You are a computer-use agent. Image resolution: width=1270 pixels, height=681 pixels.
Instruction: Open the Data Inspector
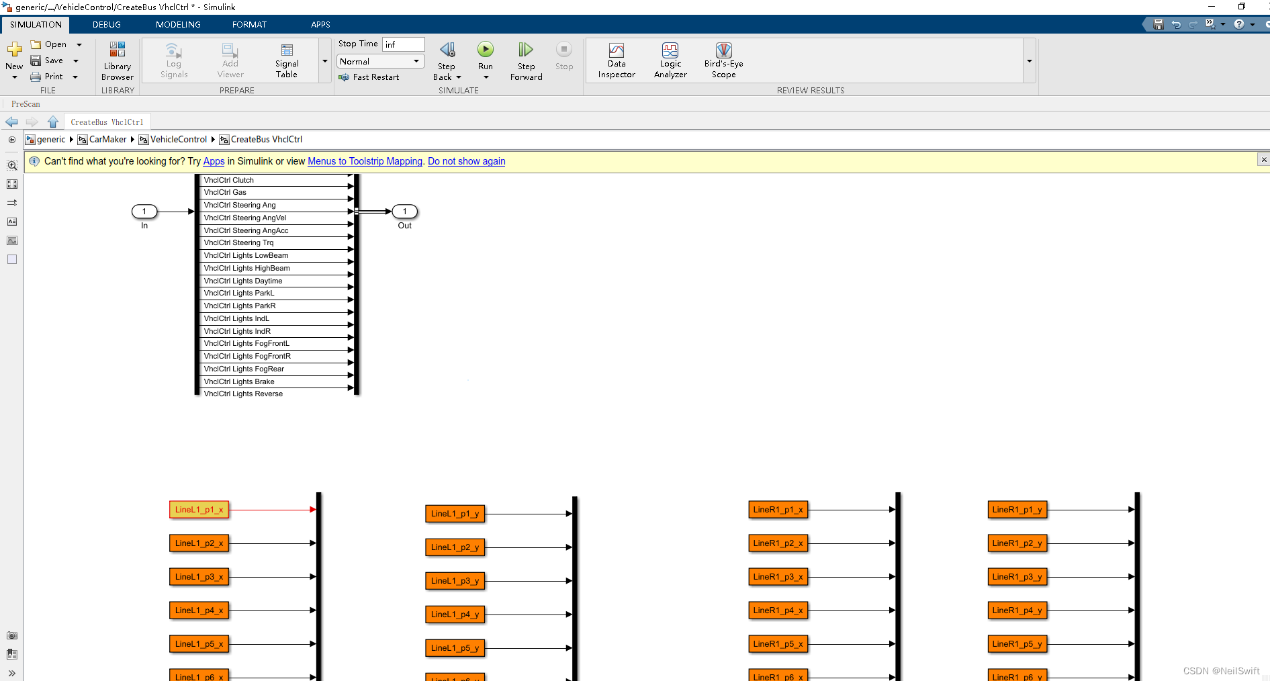point(617,60)
